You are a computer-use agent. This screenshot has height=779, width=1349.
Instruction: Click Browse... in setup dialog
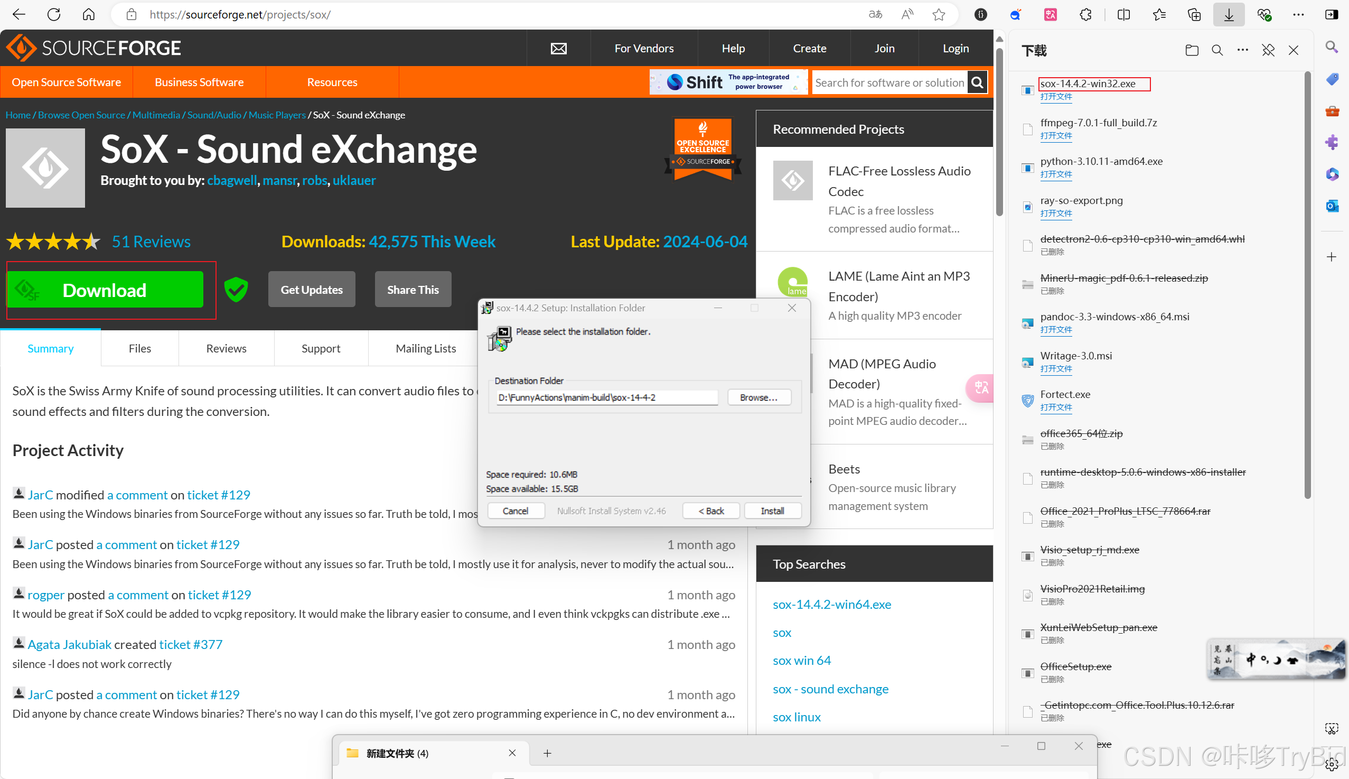758,397
